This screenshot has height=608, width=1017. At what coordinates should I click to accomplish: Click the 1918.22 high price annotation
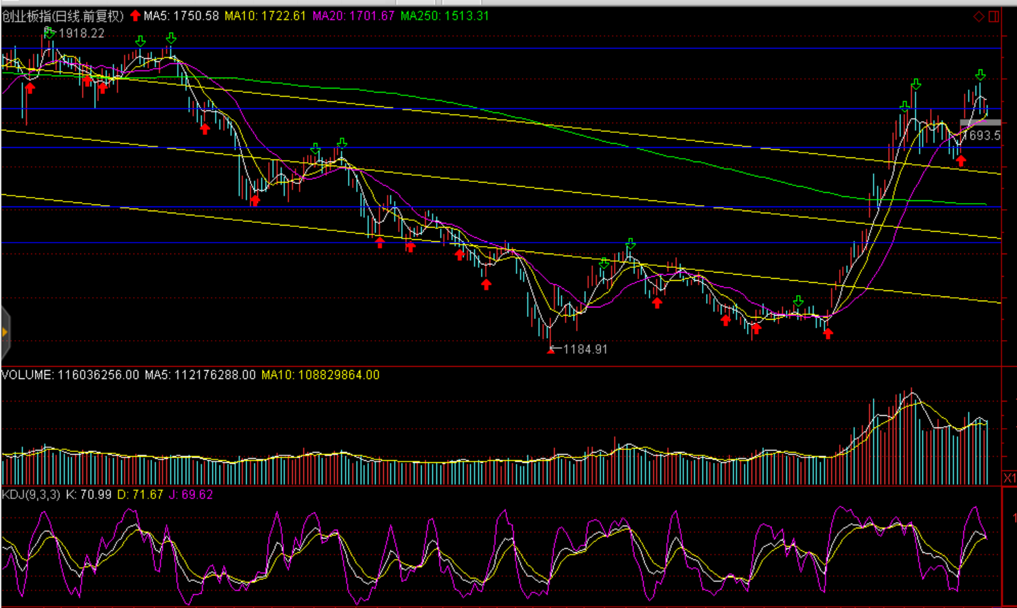[x=81, y=33]
